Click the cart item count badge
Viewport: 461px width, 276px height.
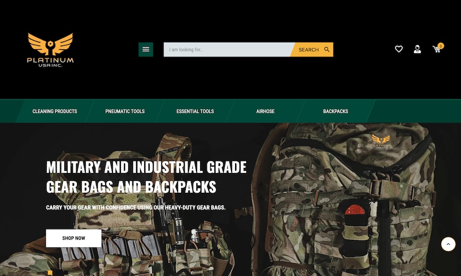[x=441, y=46]
